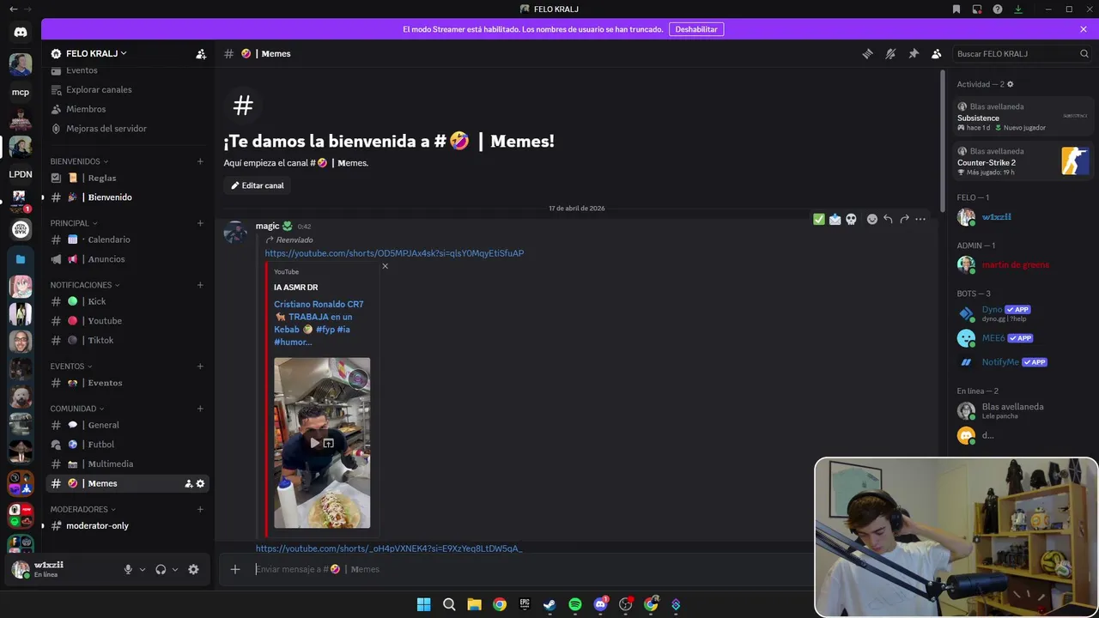The height and width of the screenshot is (618, 1099).
Task: Collapse the MODERADORES category
Action: pyautogui.click(x=82, y=509)
